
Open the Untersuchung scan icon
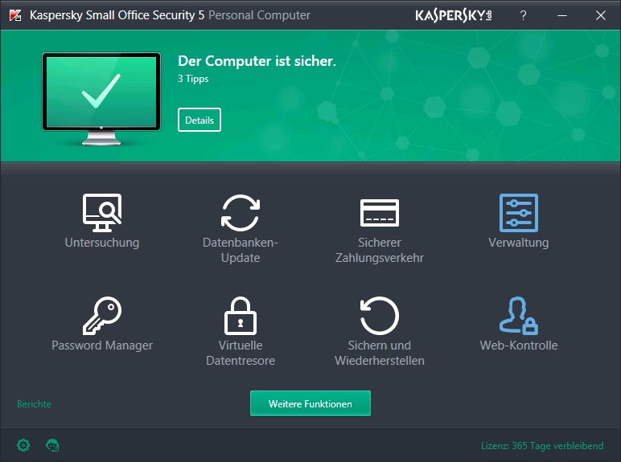(102, 212)
